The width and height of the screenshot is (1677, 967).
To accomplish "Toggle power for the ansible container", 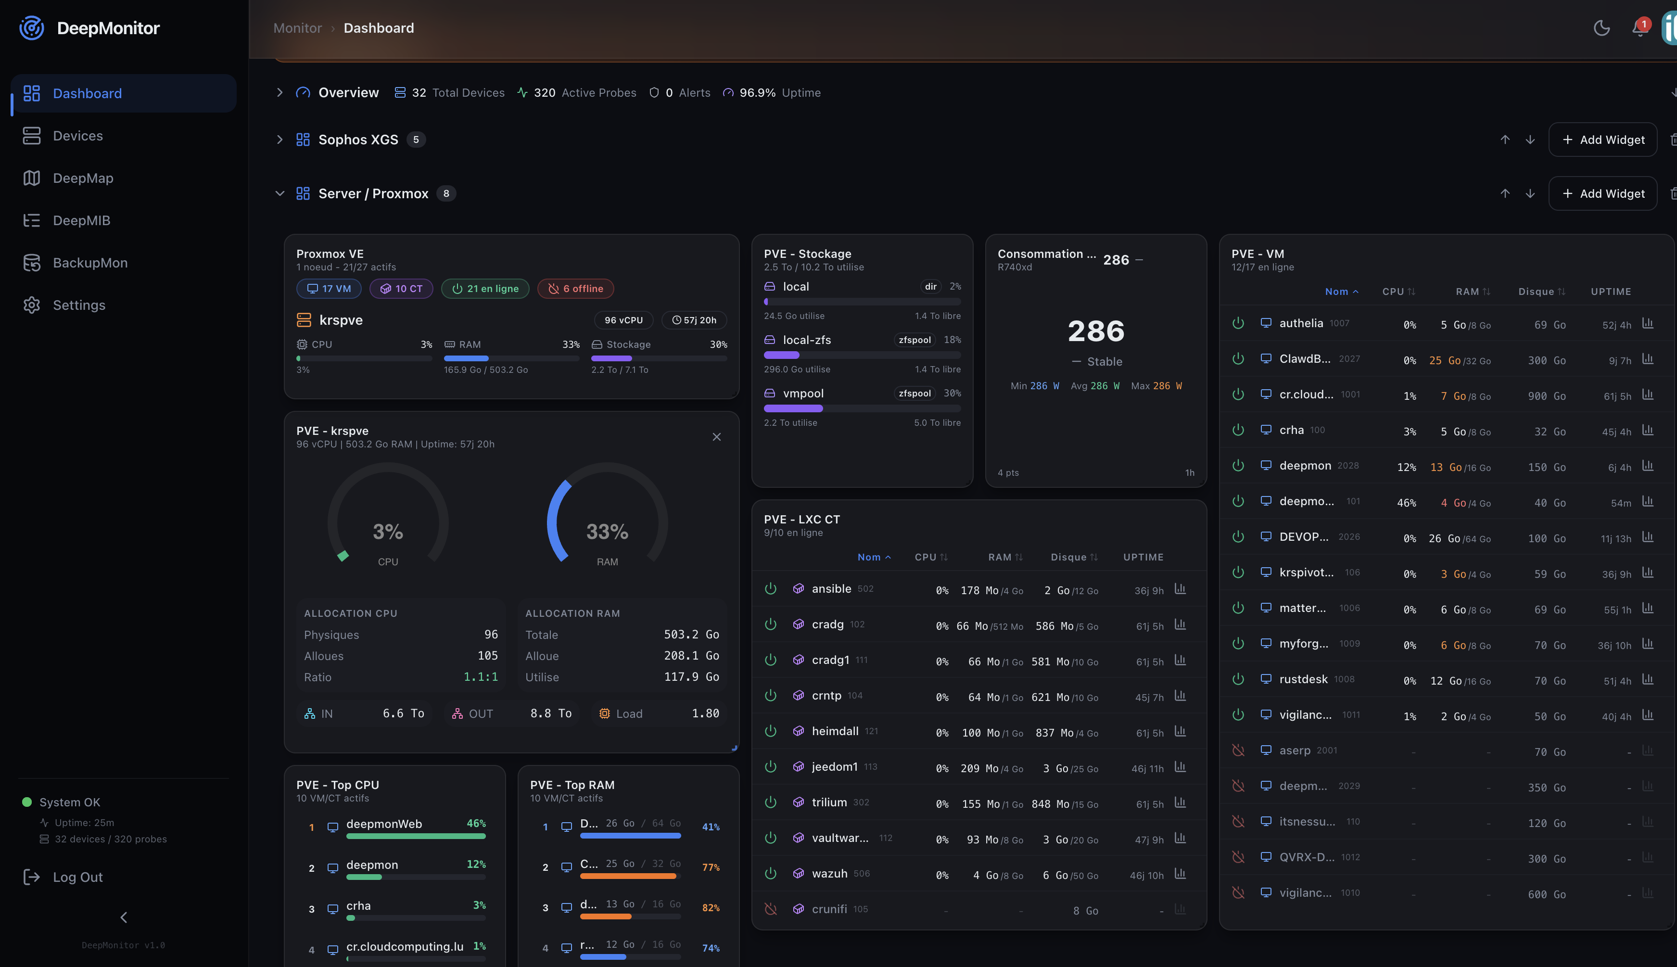I will coord(770,588).
